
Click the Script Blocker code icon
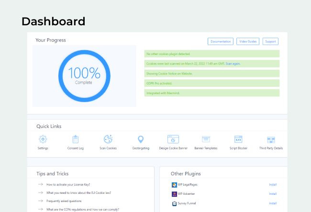click(238, 139)
